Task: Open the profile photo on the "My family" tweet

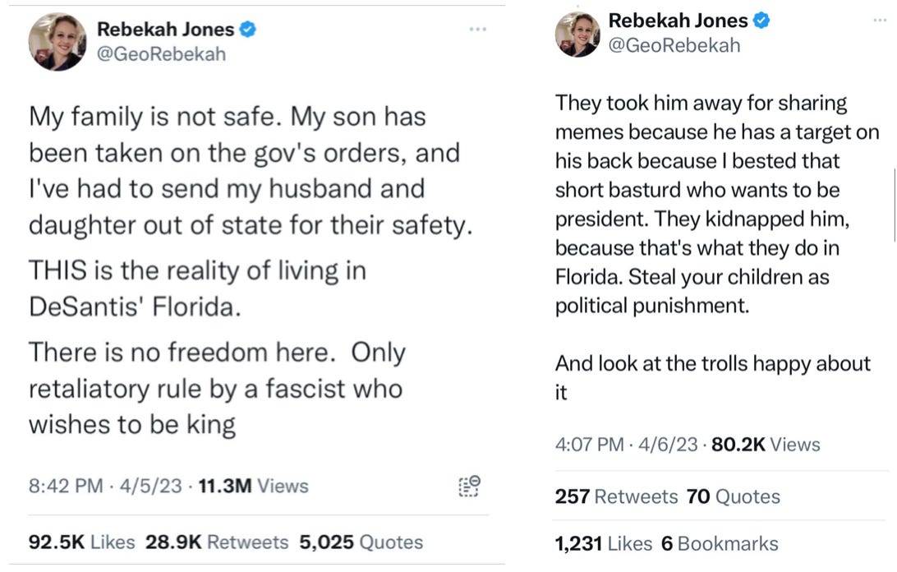Action: [57, 42]
